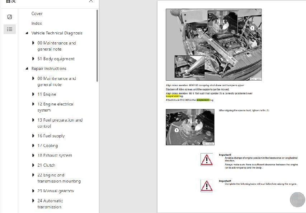Expand 13 Fuel preparation and control arrow

point(33,120)
